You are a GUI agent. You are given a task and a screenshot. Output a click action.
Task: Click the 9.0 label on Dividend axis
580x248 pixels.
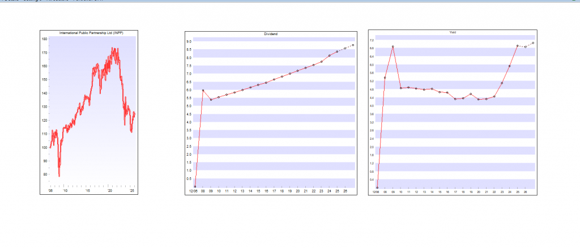click(x=190, y=41)
